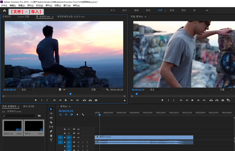This screenshot has height=151, width=235.
Task: Click the Source monitor playhead scrubber
Action: [70, 94]
